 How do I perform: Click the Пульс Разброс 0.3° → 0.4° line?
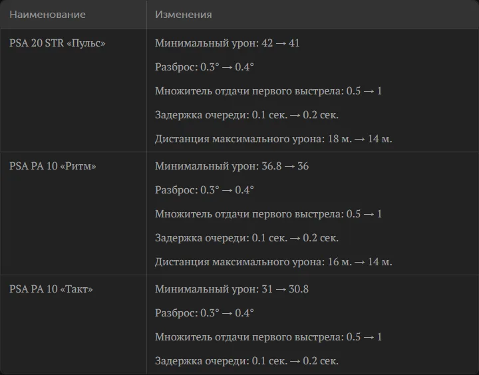(204, 67)
